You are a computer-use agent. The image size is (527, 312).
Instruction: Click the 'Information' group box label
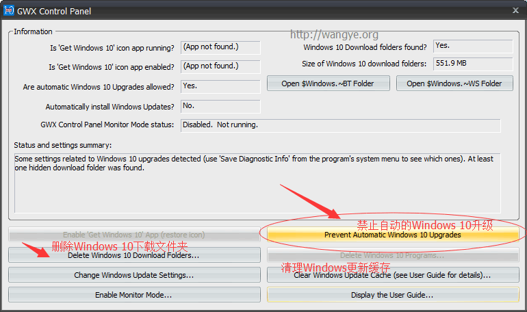(33, 31)
